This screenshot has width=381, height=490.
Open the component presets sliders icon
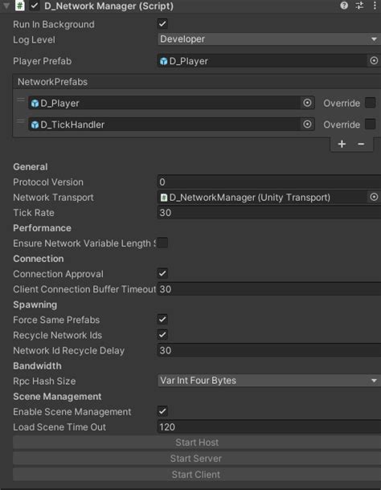[359, 6]
